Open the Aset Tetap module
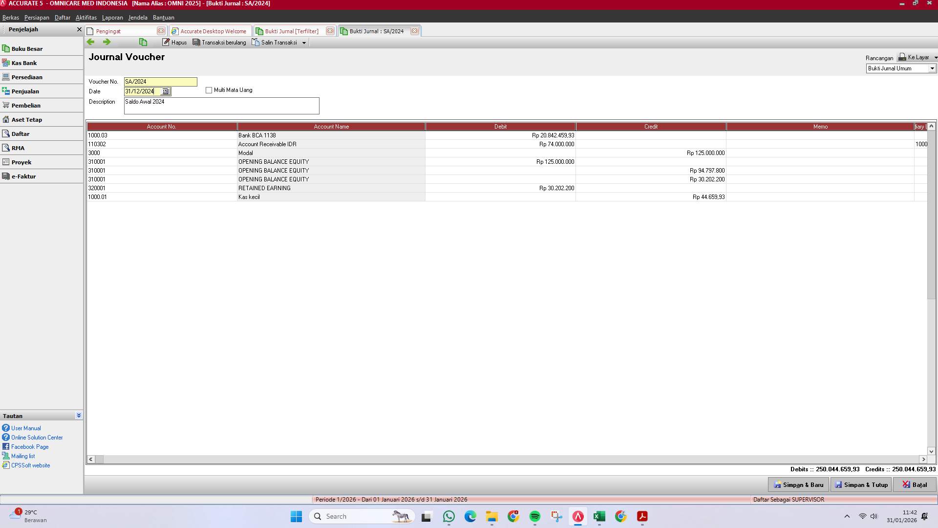This screenshot has width=938, height=528. 26,119
